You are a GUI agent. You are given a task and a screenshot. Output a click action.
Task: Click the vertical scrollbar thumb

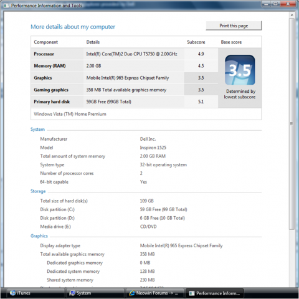coord(292,124)
